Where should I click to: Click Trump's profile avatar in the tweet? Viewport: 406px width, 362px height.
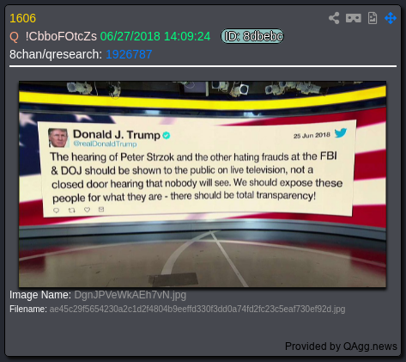pos(58,138)
